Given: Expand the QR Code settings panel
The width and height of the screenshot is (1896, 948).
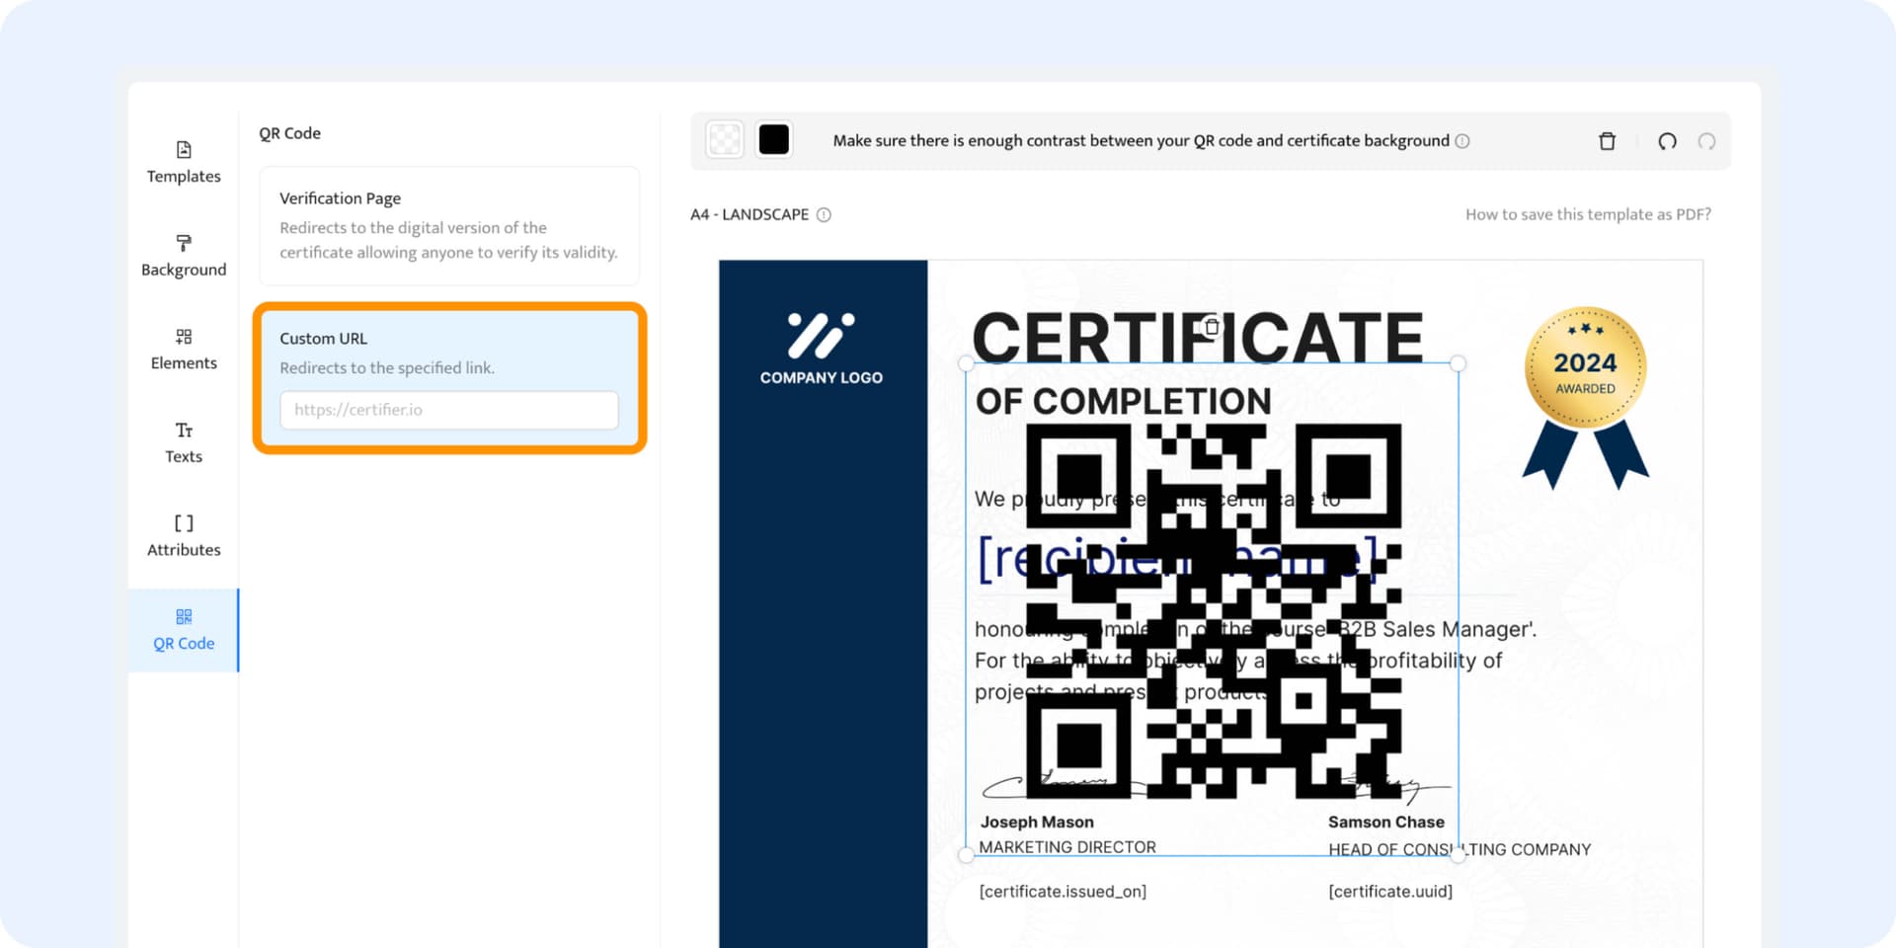Looking at the screenshot, I should coord(290,132).
